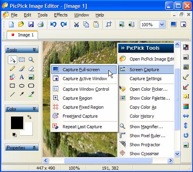
Task: Open the zoom percentage dropdown
Action: click(162, 24)
